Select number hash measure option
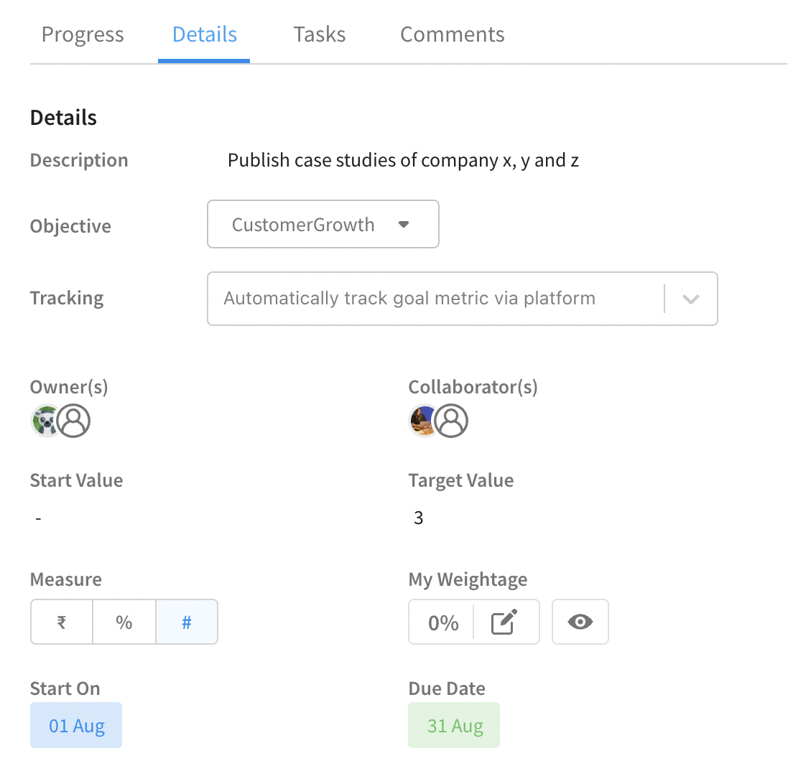793x761 pixels. click(187, 622)
